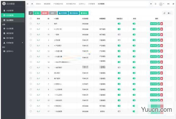Viewport: 176px width, 119px height.
Task: Toggle the navigation display switch in row ID 1
Action: [x=119, y=24]
